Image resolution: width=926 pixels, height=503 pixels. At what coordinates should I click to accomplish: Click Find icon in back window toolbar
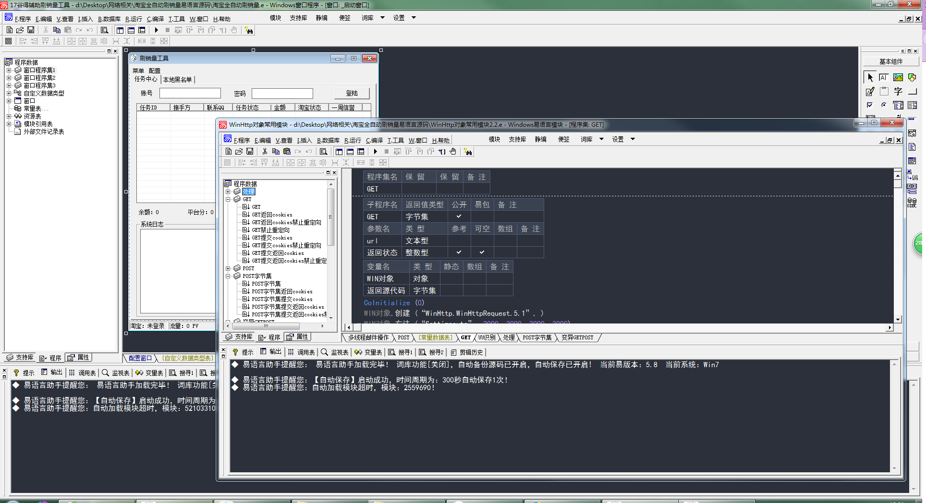(104, 30)
